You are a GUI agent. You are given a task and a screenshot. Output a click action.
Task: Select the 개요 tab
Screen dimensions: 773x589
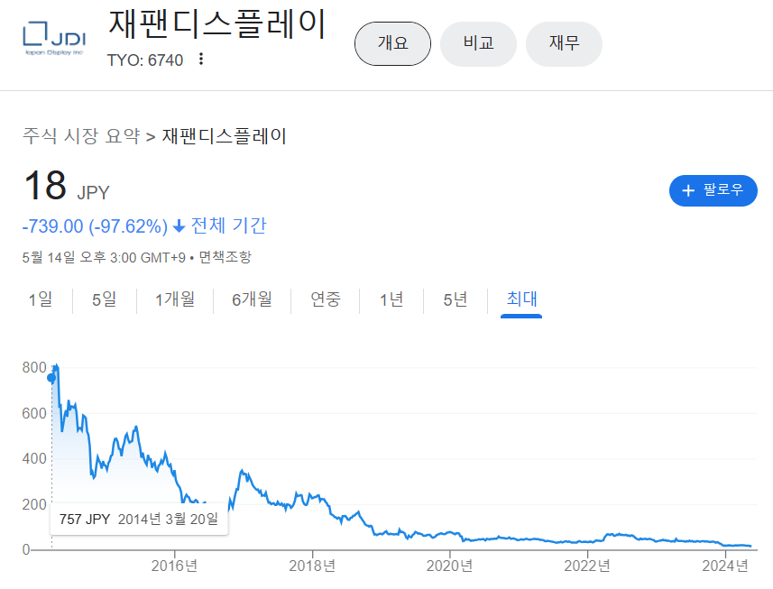tap(392, 43)
